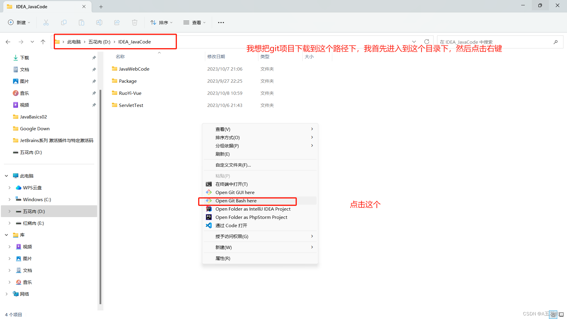Switch to details view icon in status bar
This screenshot has width=567, height=319.
pyautogui.click(x=553, y=315)
